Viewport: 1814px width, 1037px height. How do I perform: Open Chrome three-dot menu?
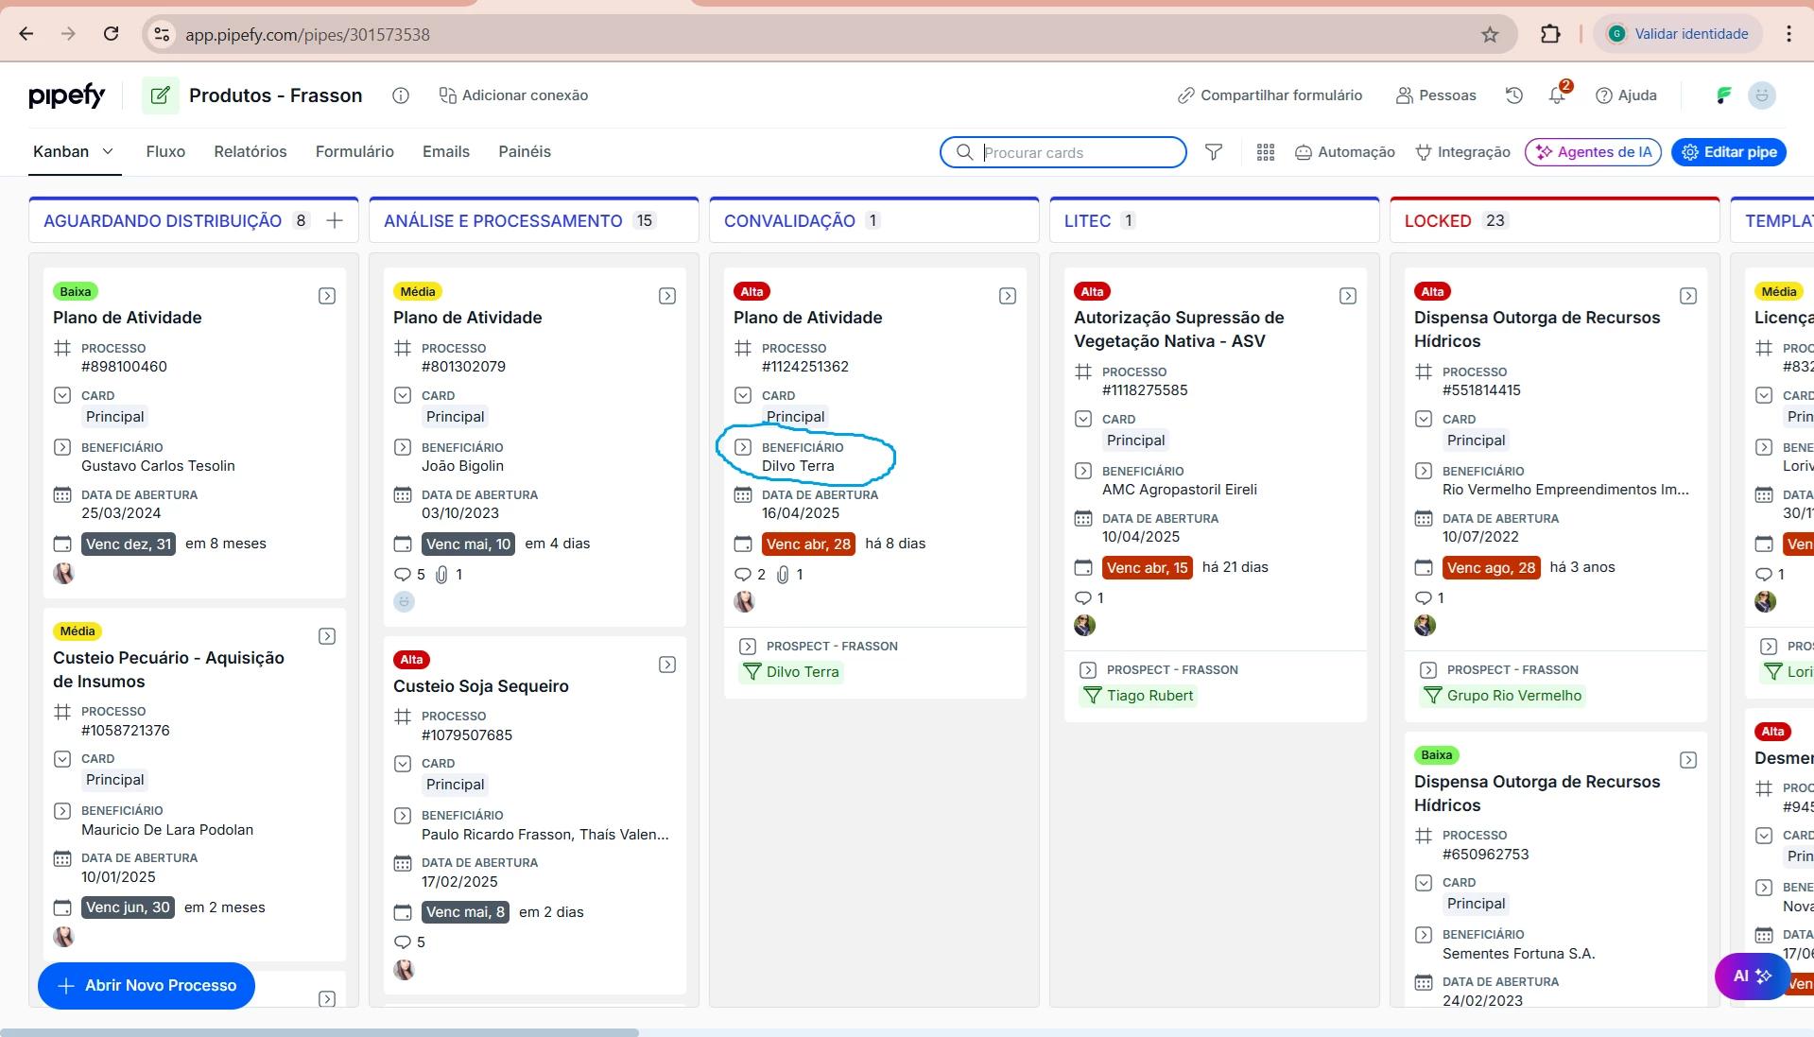(x=1788, y=34)
